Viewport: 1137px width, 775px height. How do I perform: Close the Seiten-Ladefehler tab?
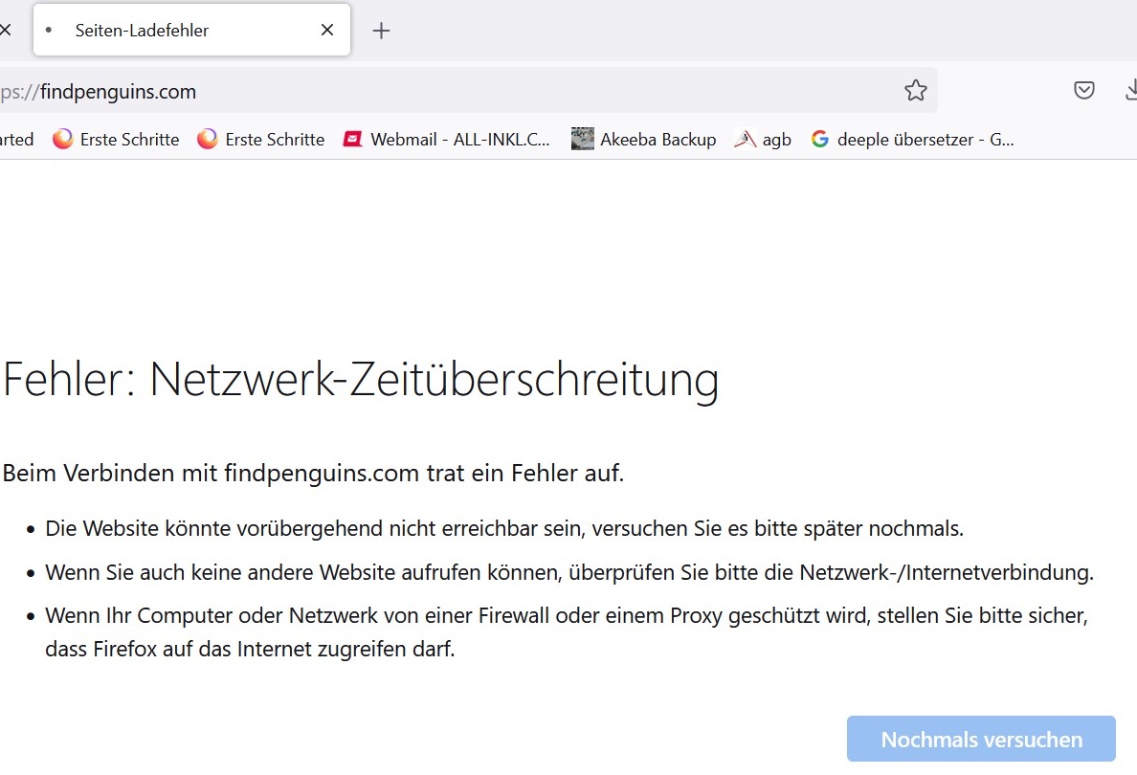327,31
